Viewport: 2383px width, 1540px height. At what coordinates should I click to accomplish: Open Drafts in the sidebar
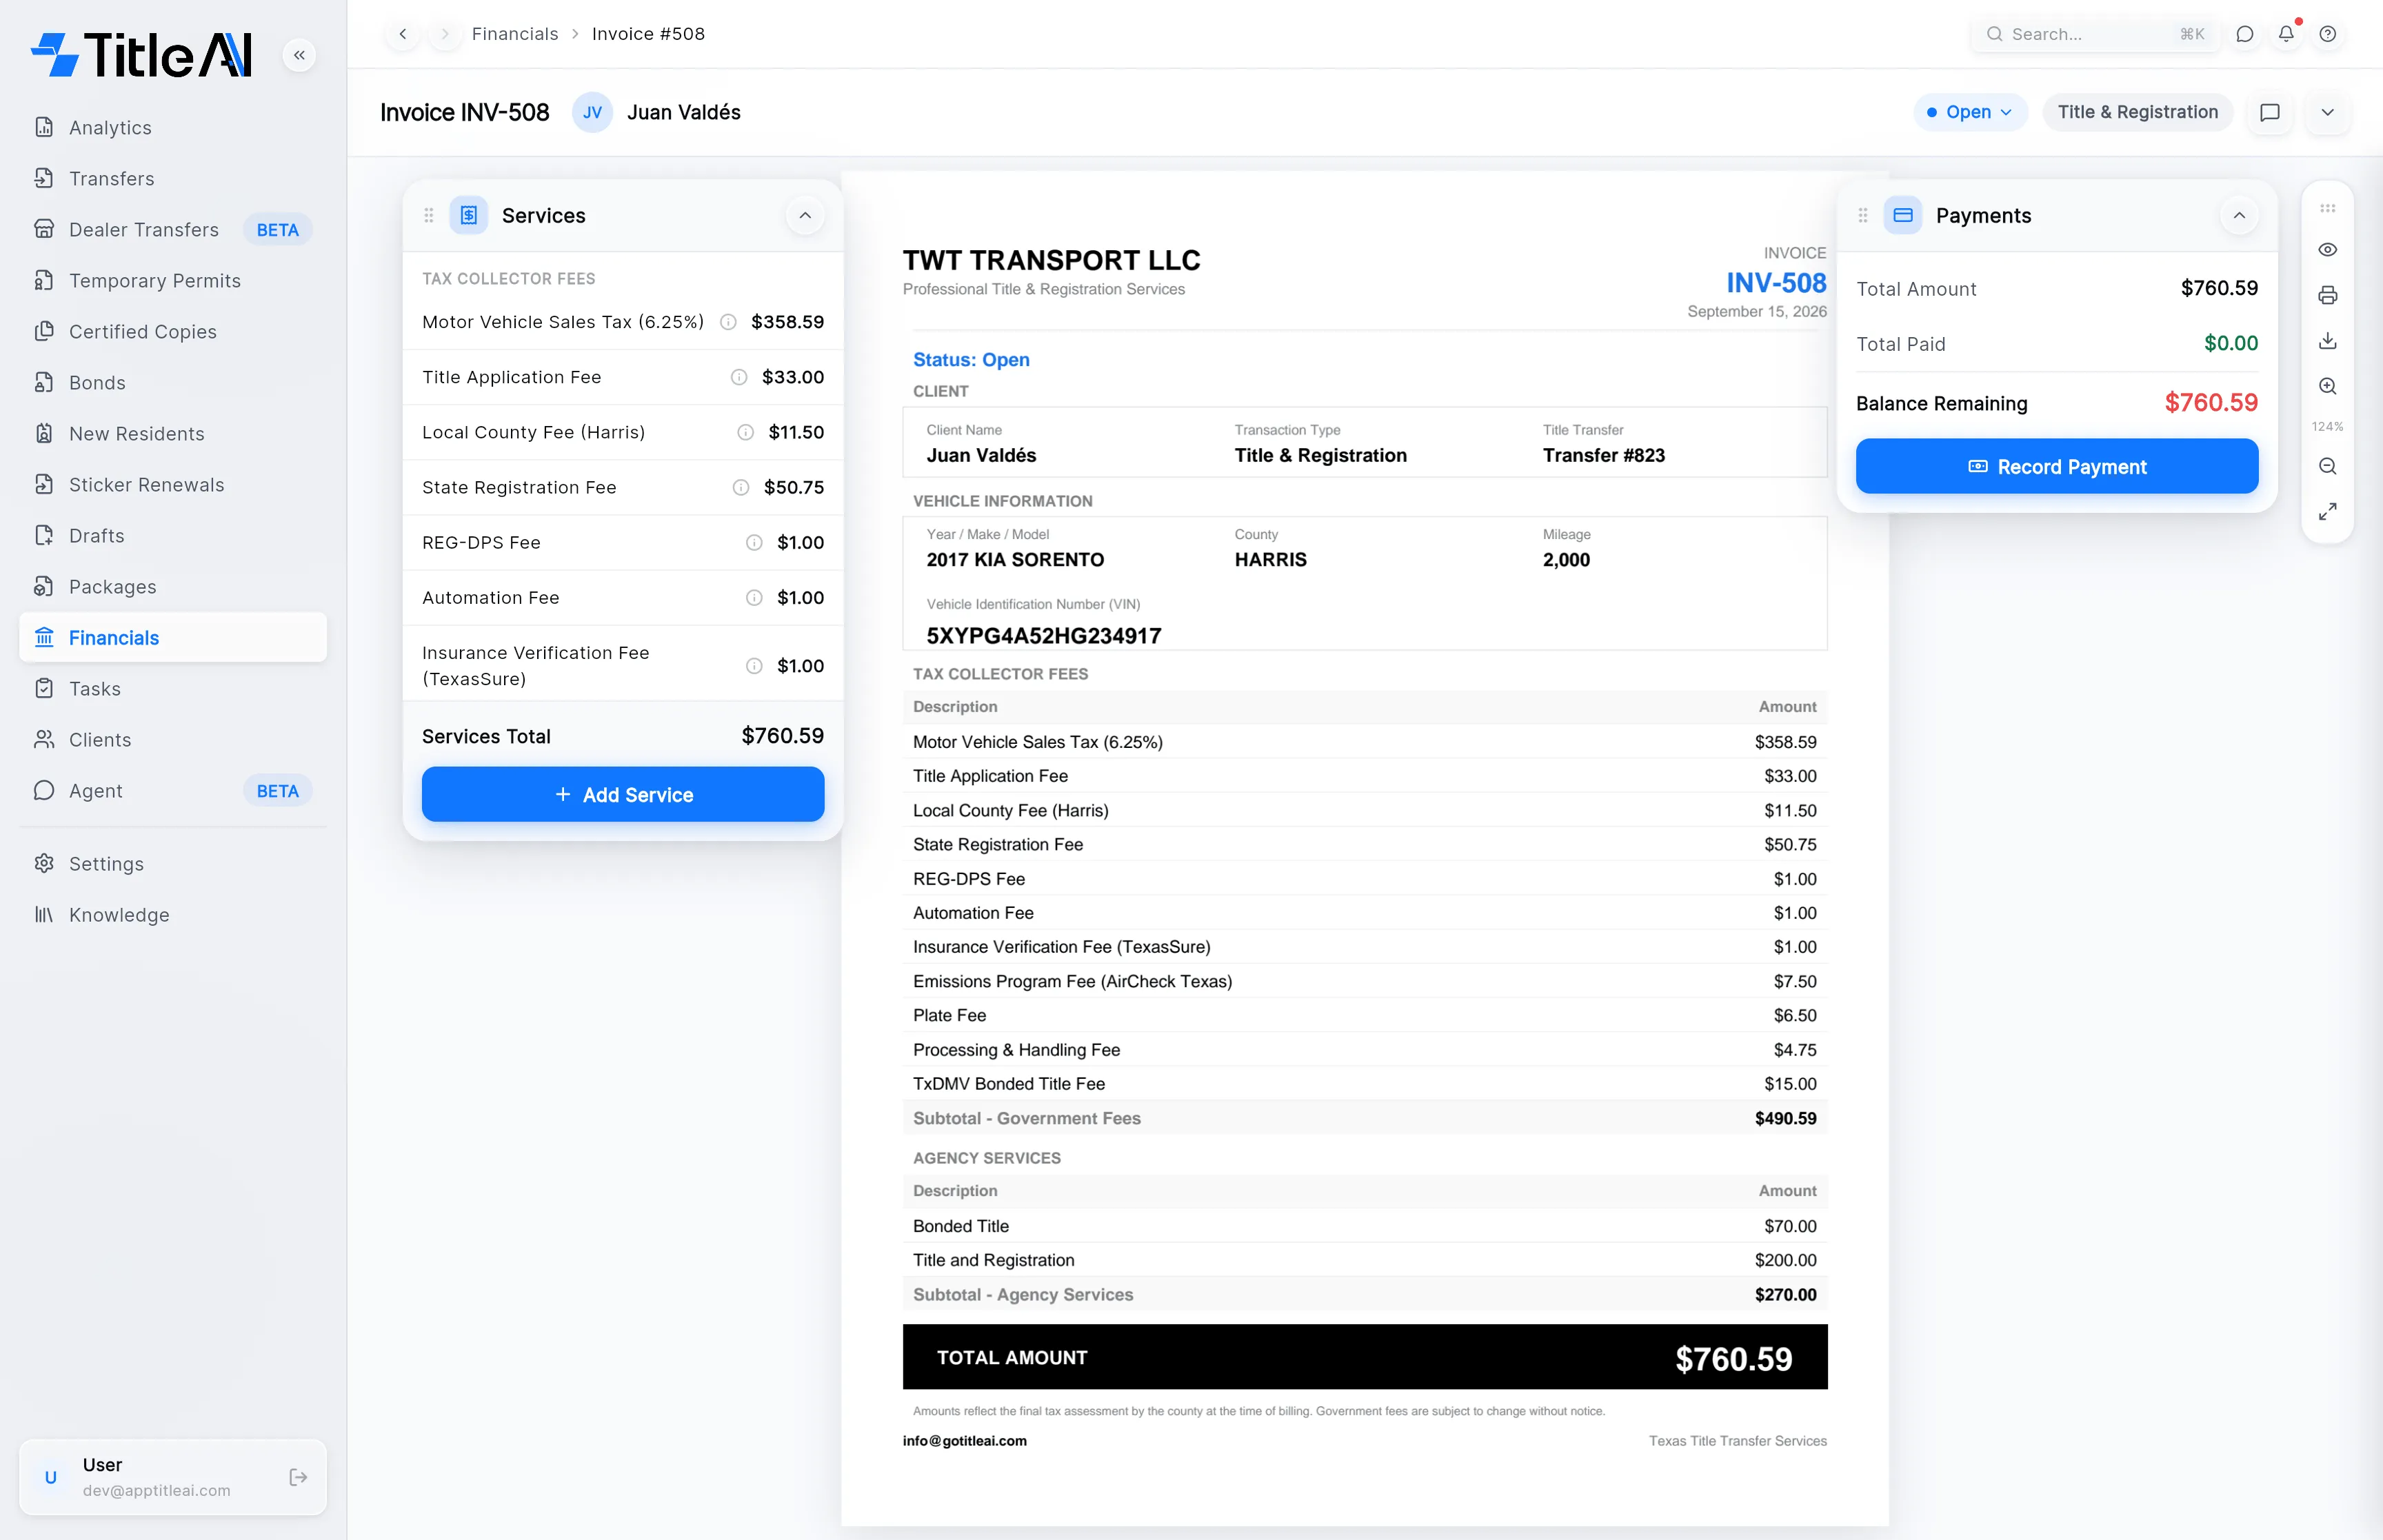coord(173,535)
